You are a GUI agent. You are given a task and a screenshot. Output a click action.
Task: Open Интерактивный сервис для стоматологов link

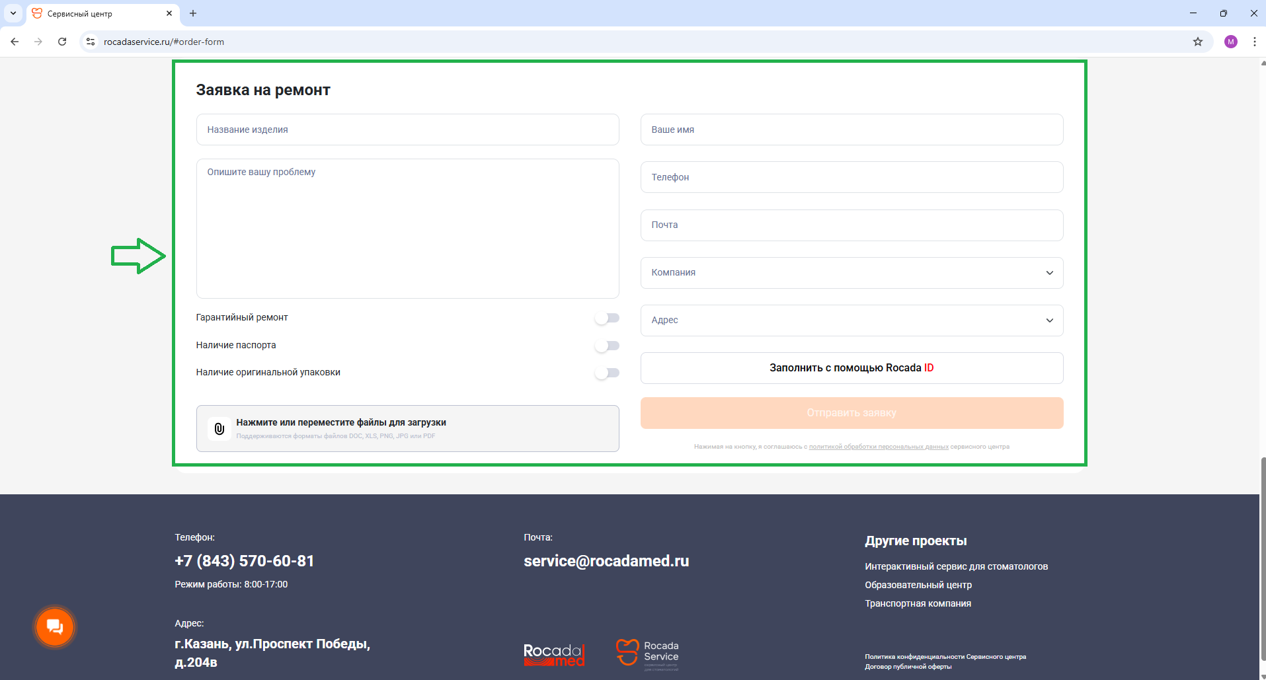[x=956, y=566]
